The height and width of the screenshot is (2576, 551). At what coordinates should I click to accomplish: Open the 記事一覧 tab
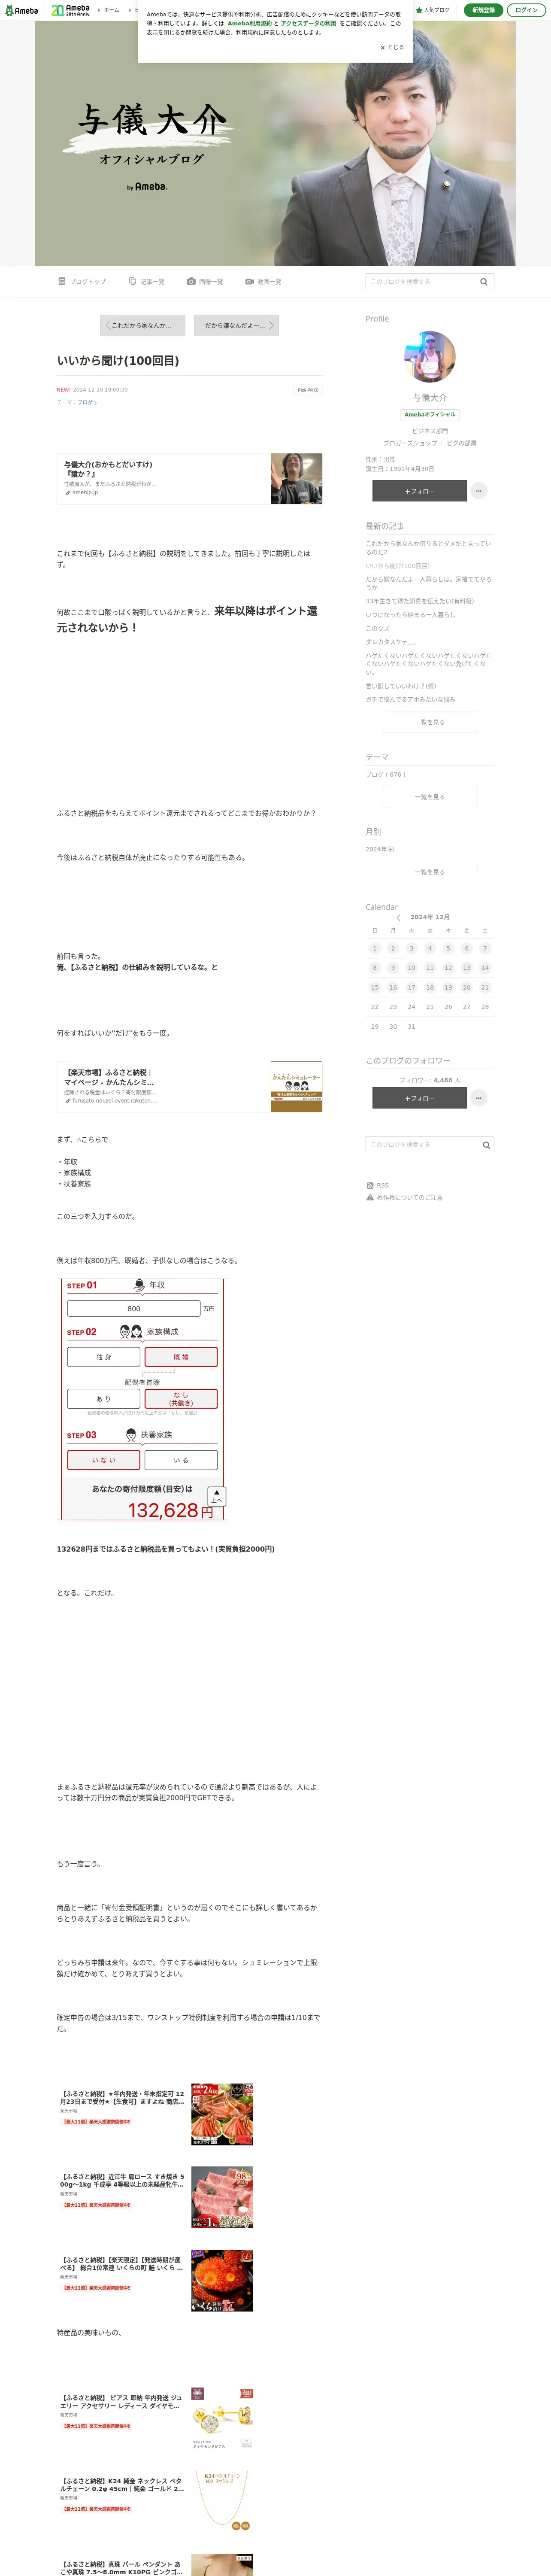pyautogui.click(x=147, y=282)
